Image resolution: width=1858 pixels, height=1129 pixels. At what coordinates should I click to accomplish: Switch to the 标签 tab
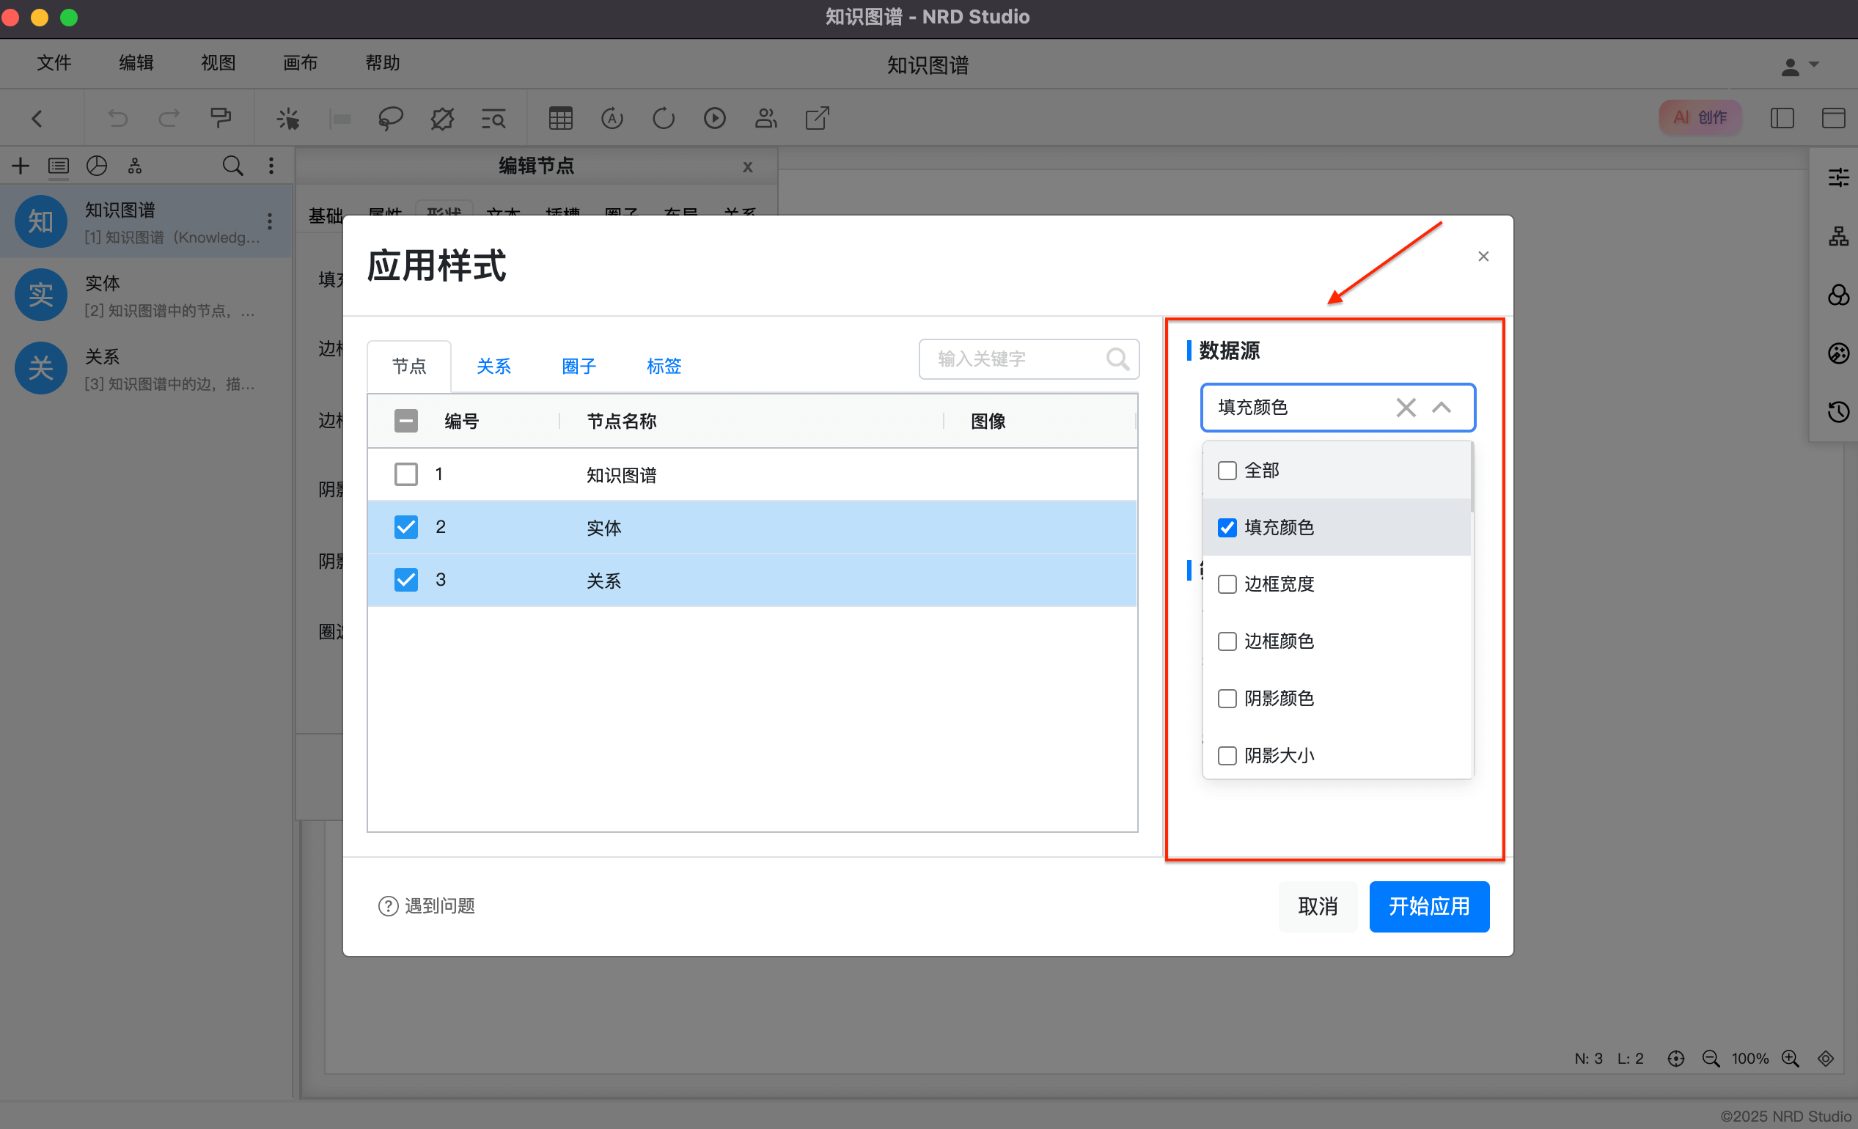(x=664, y=367)
